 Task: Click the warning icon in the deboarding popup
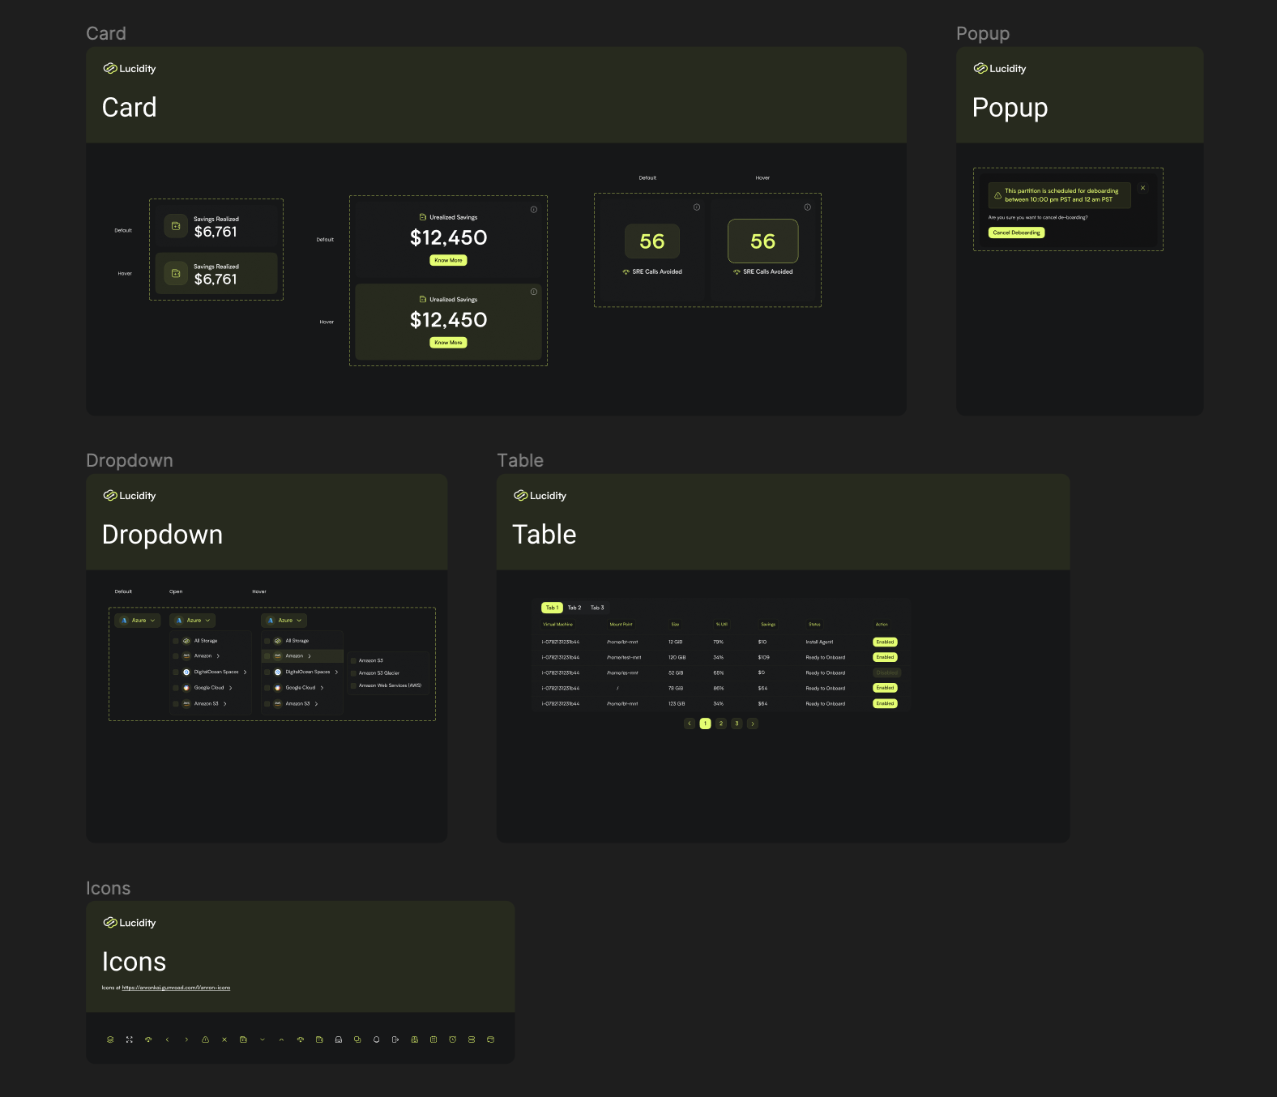[x=998, y=195]
